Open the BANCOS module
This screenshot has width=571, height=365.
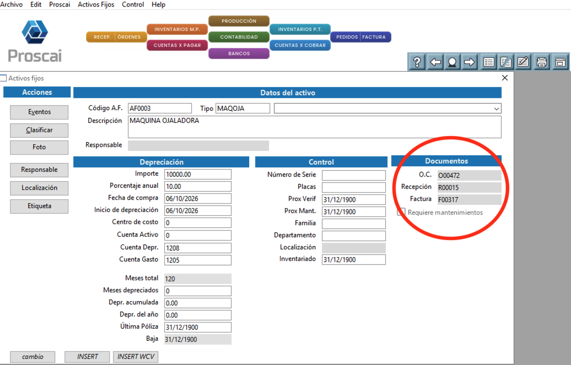239,53
